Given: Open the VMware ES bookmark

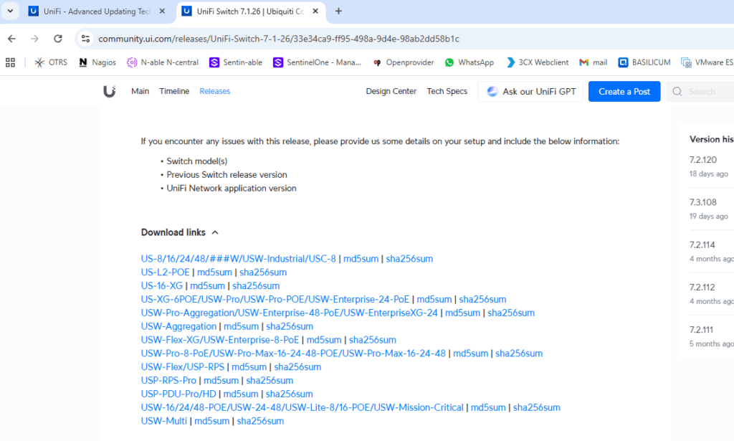Looking at the screenshot, I should pyautogui.click(x=707, y=62).
